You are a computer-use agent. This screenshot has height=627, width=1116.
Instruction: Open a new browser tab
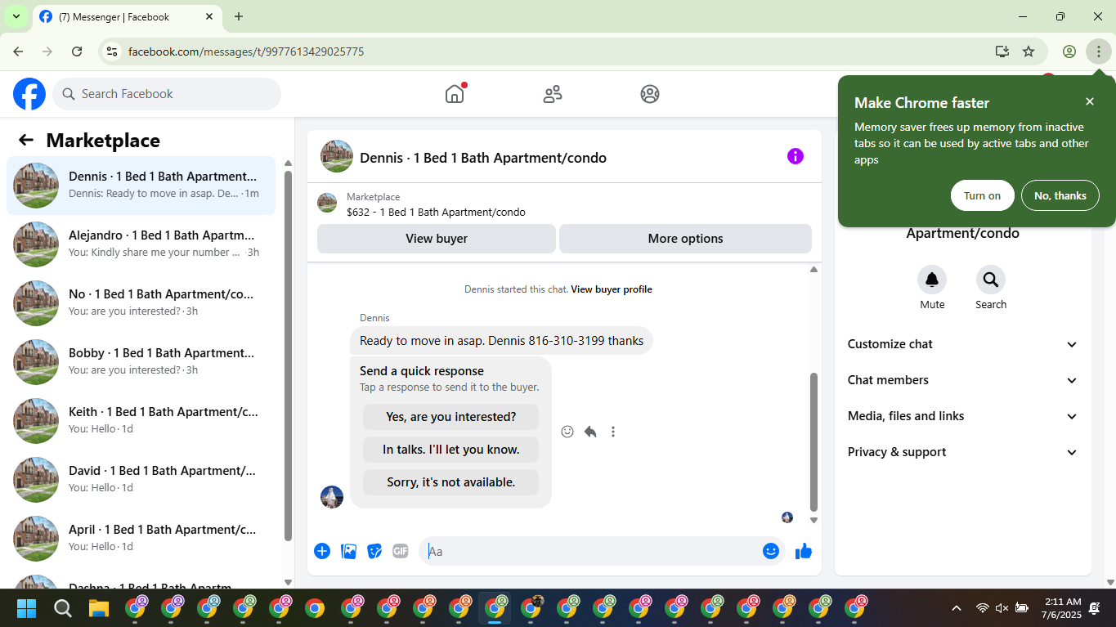coord(239,16)
